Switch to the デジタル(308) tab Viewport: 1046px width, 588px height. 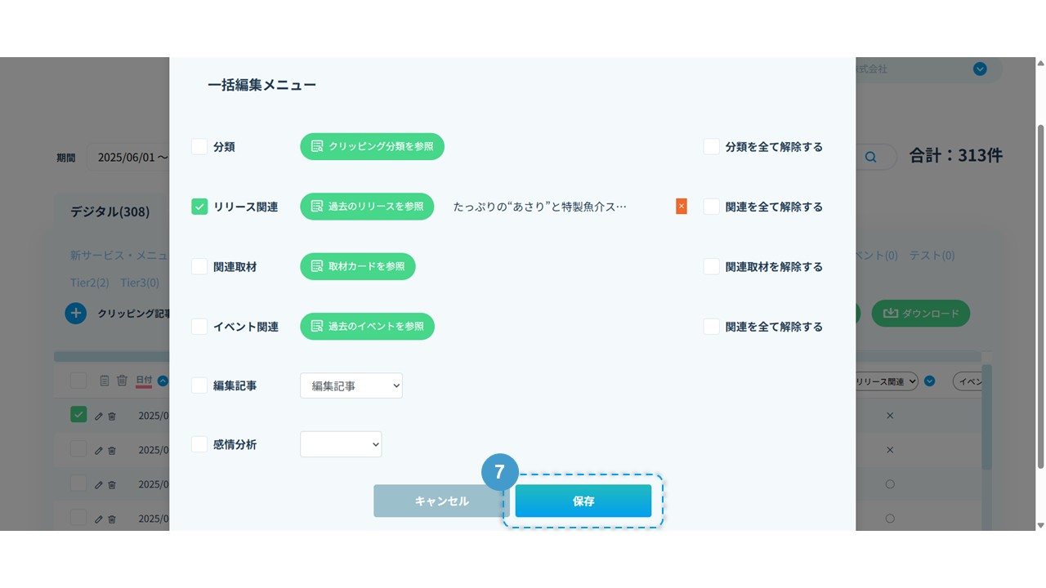[110, 212]
